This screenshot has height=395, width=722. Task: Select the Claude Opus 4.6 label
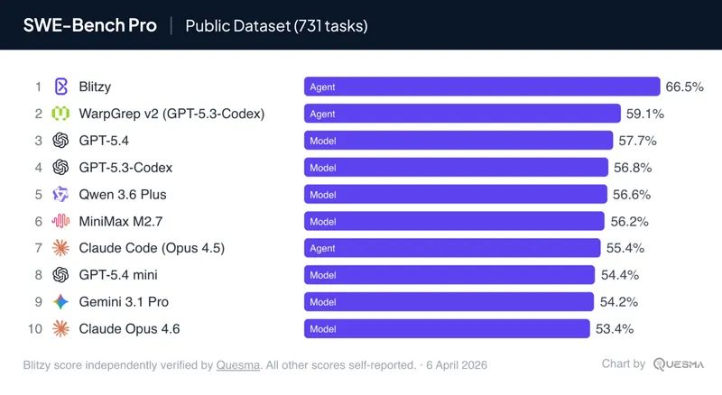[129, 329]
